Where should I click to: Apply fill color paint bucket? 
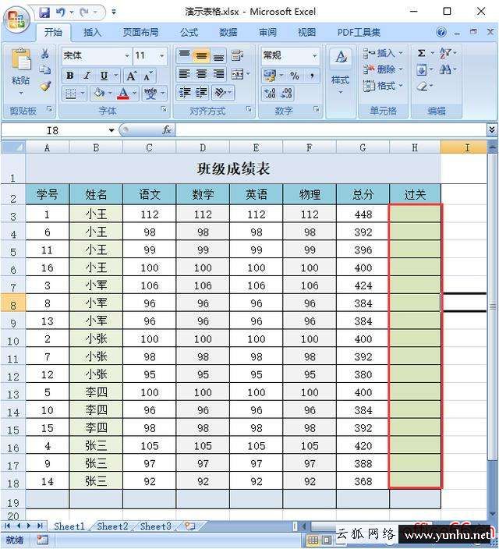99,93
